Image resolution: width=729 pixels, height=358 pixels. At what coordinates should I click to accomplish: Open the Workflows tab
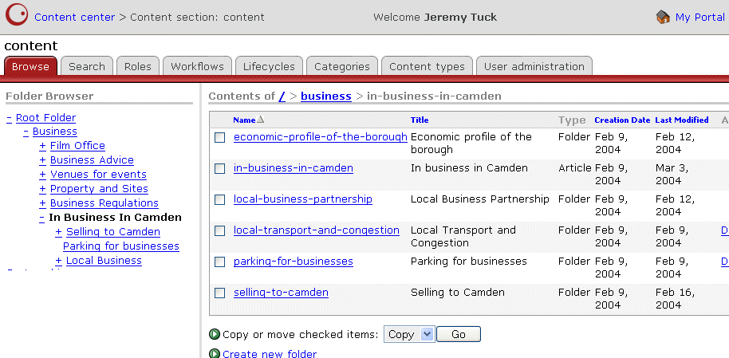199,67
